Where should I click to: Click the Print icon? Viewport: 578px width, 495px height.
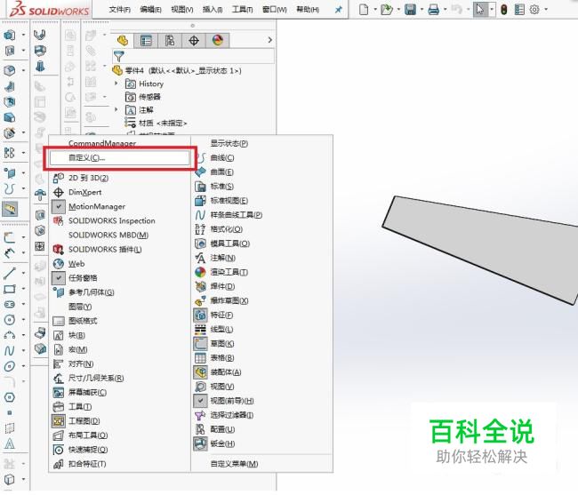(434, 9)
